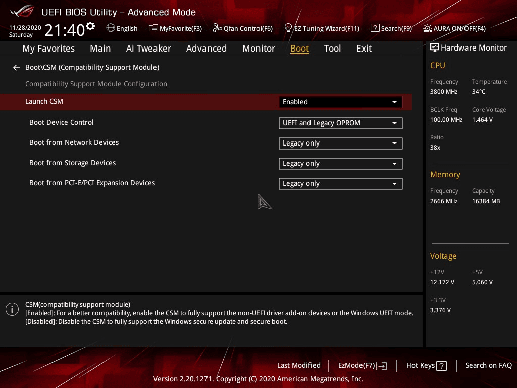This screenshot has height=388, width=517.
Task: Open the Ai Tweaker tab
Action: coord(148,48)
